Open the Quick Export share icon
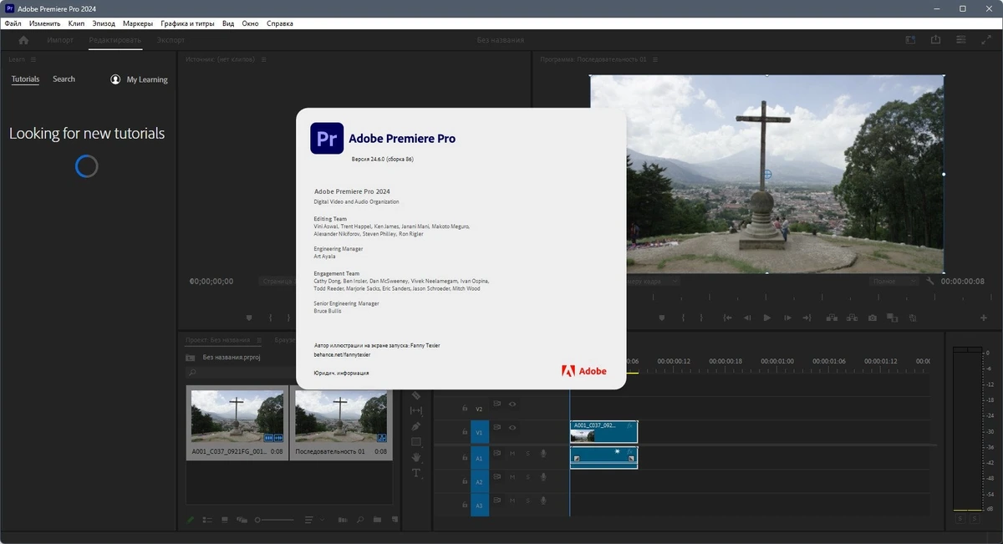1003x544 pixels. tap(936, 40)
